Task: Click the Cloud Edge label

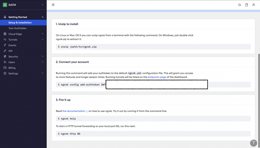Action: tap(15, 34)
